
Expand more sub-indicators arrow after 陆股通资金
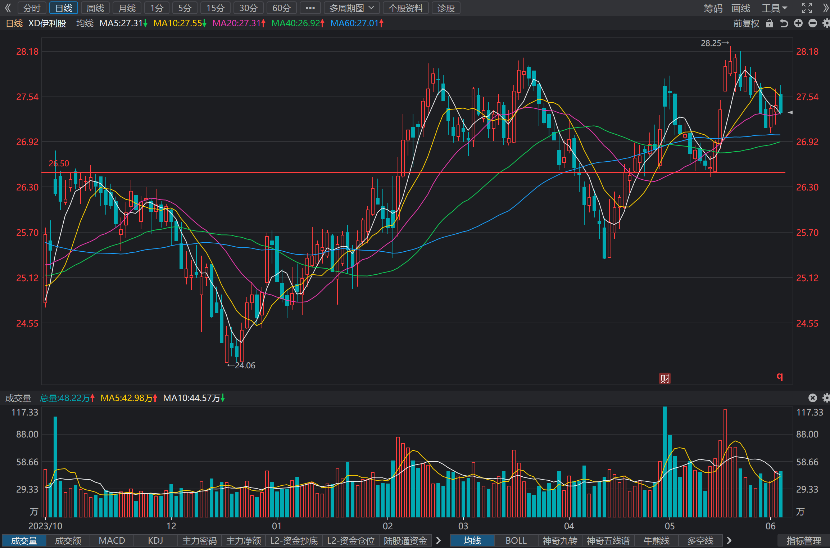click(x=438, y=540)
